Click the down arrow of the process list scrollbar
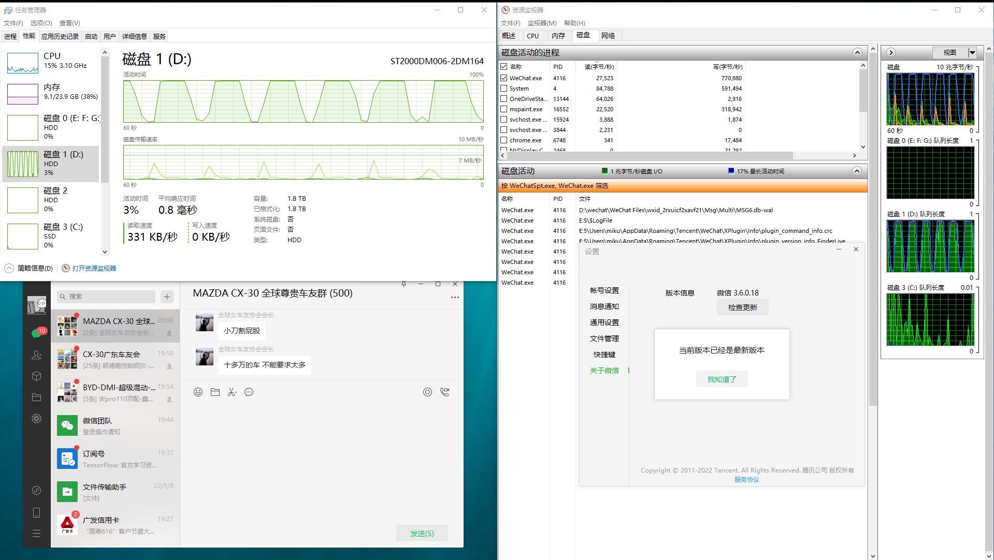 pyautogui.click(x=863, y=146)
